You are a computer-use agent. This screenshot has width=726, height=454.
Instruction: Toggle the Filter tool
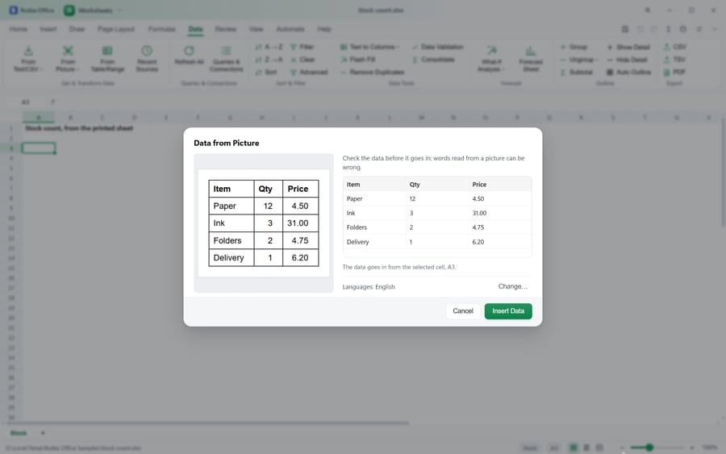coord(302,47)
